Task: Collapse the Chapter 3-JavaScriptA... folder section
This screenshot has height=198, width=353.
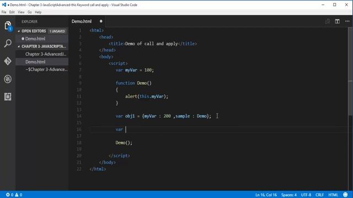Action: [x=19, y=46]
